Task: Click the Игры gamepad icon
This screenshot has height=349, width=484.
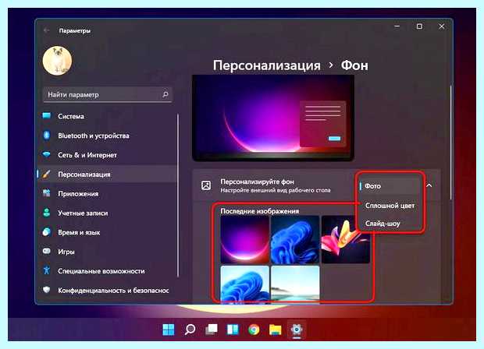Action: click(x=47, y=251)
